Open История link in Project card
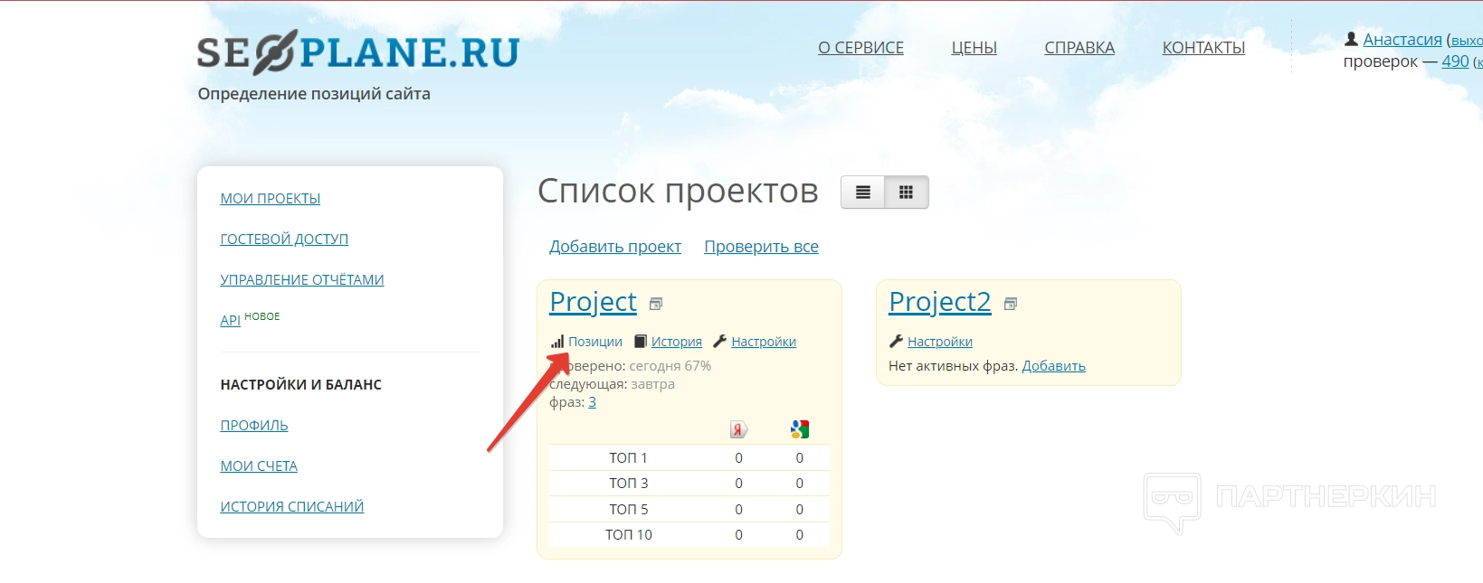The image size is (1483, 583). tap(677, 342)
